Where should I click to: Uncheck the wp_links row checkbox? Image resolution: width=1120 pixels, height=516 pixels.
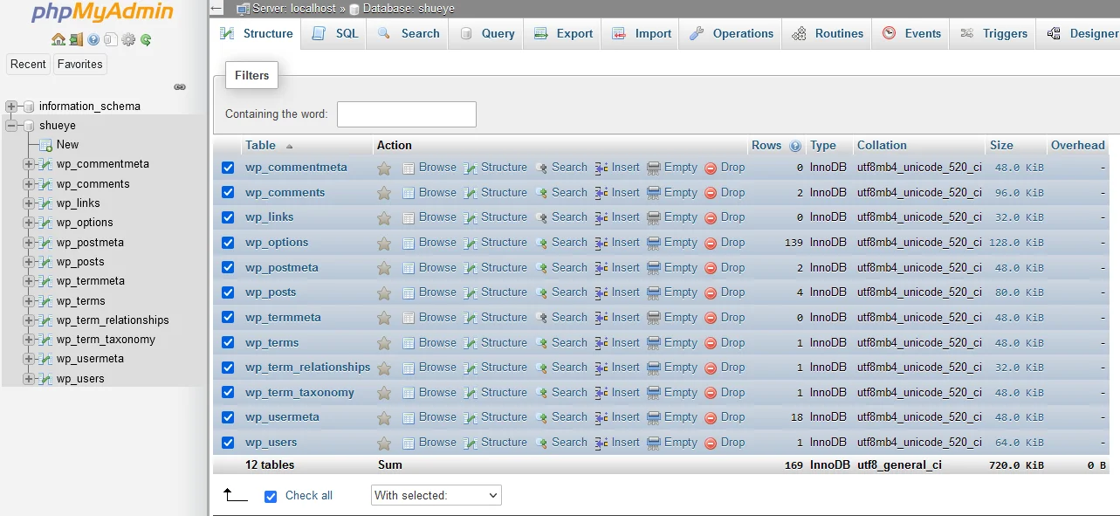pos(228,217)
